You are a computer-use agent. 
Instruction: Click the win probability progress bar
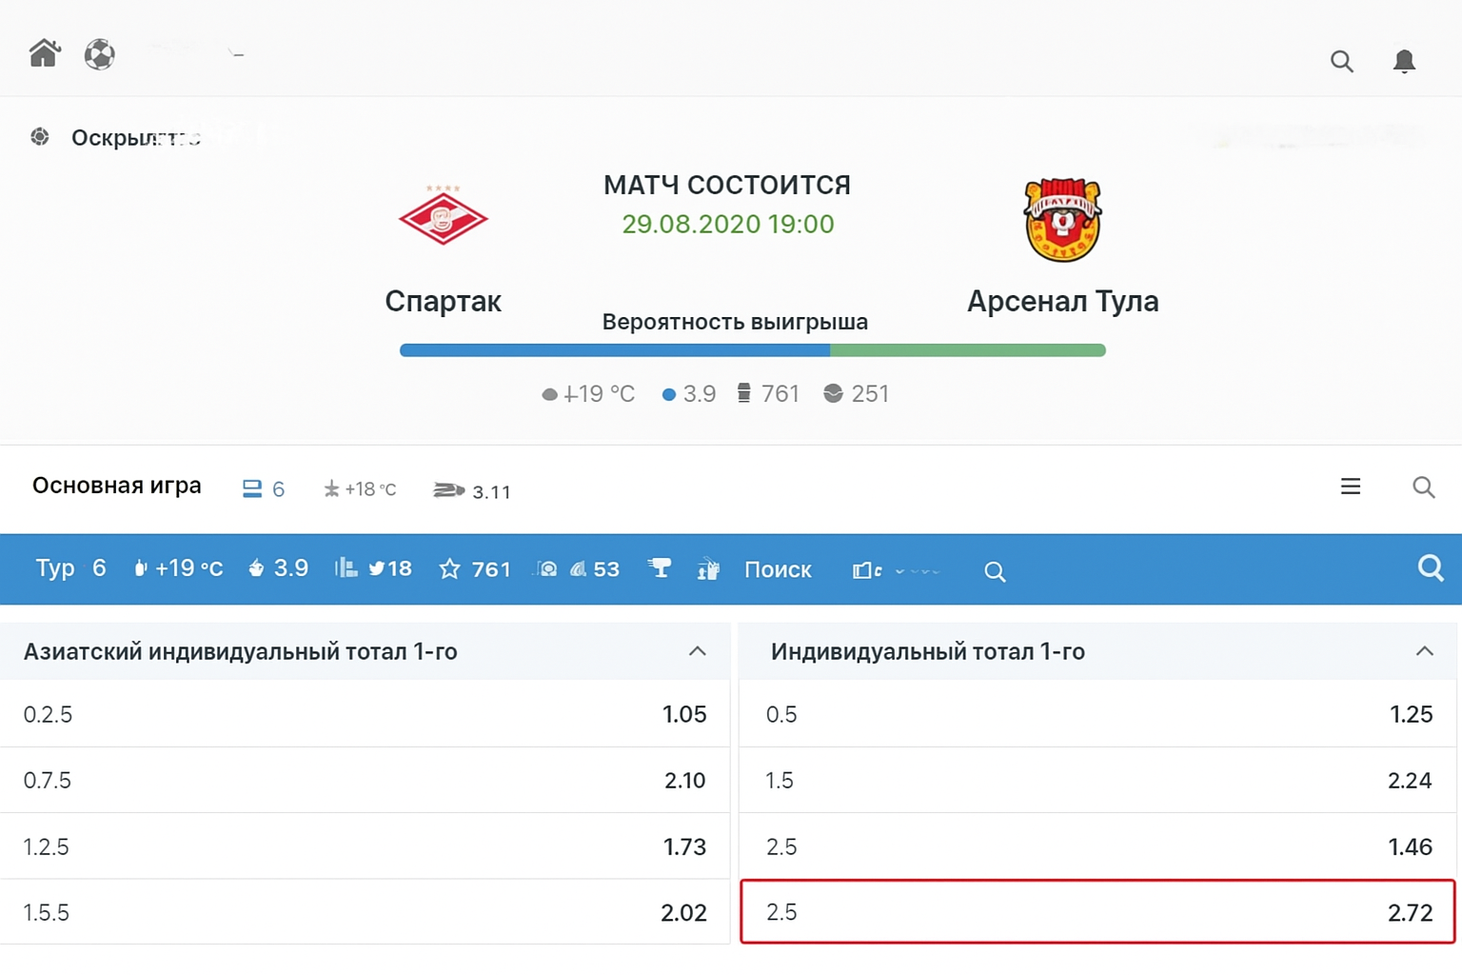click(x=752, y=350)
